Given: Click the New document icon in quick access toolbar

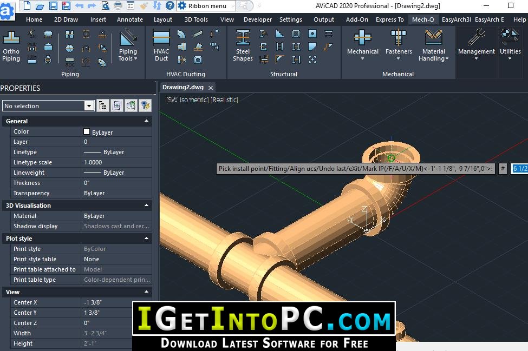Looking at the screenshot, I should (27, 5).
